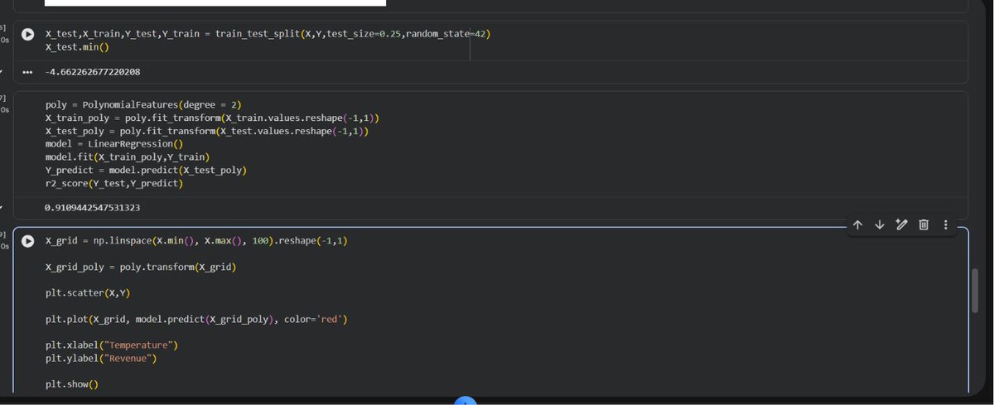Click the r2_score(Y_test,Y_predict) line
The width and height of the screenshot is (994, 405).
tap(114, 183)
